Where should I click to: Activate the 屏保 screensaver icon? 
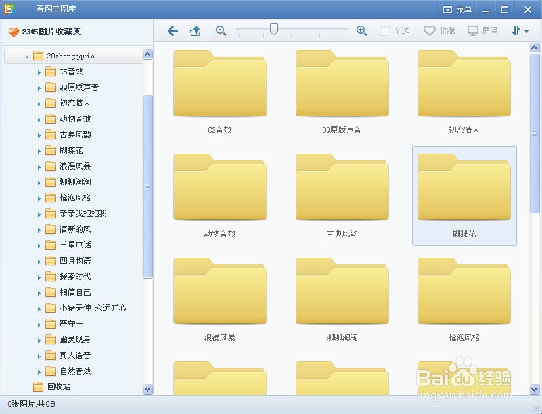pyautogui.click(x=473, y=30)
